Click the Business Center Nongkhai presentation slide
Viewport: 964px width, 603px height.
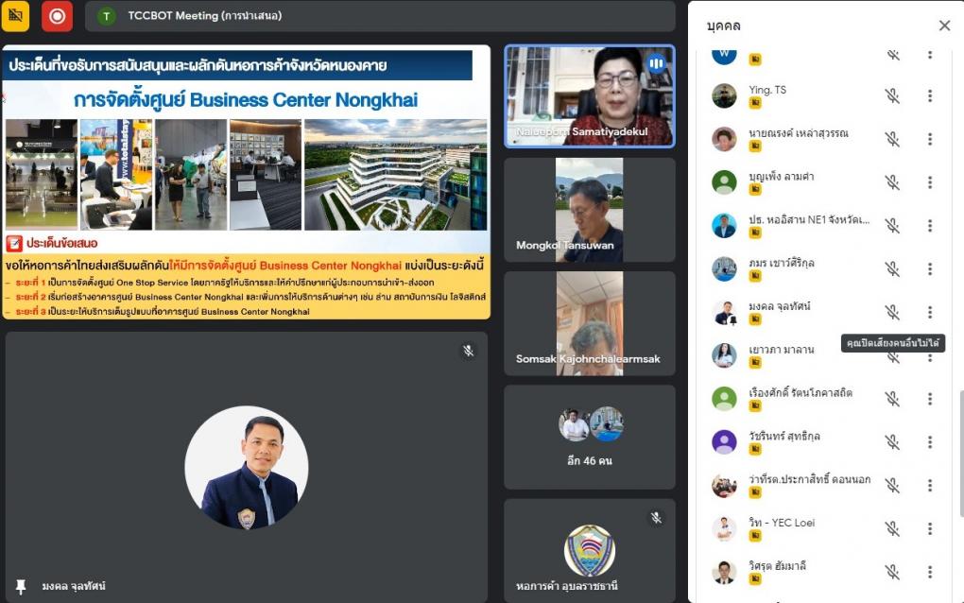(x=246, y=182)
